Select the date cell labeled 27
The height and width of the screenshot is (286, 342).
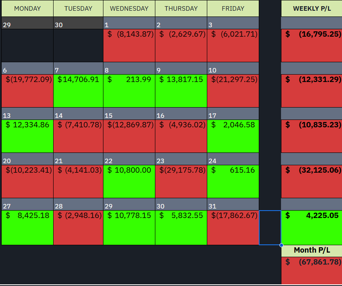coord(27,204)
